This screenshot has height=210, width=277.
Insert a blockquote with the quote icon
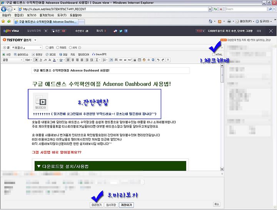coord(125,60)
